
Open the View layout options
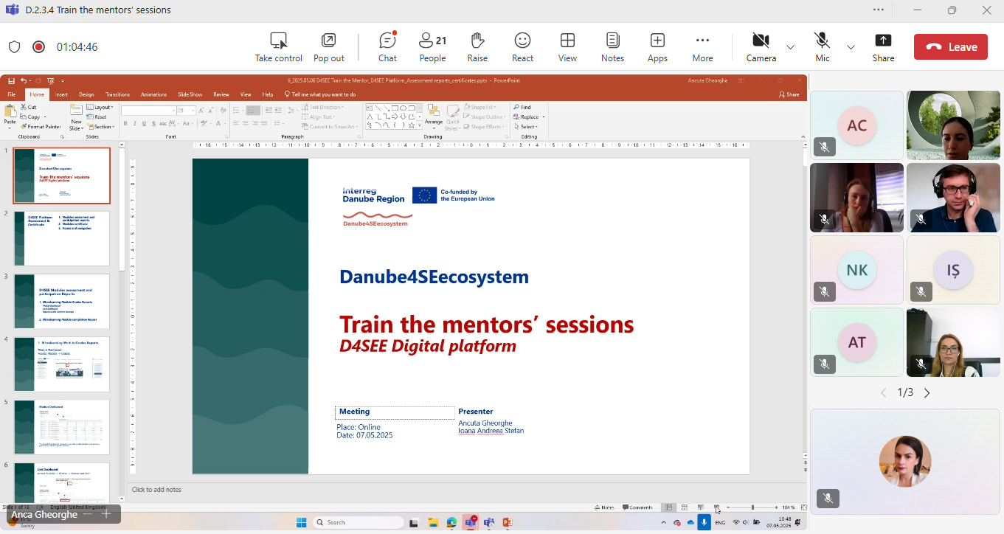(x=567, y=47)
